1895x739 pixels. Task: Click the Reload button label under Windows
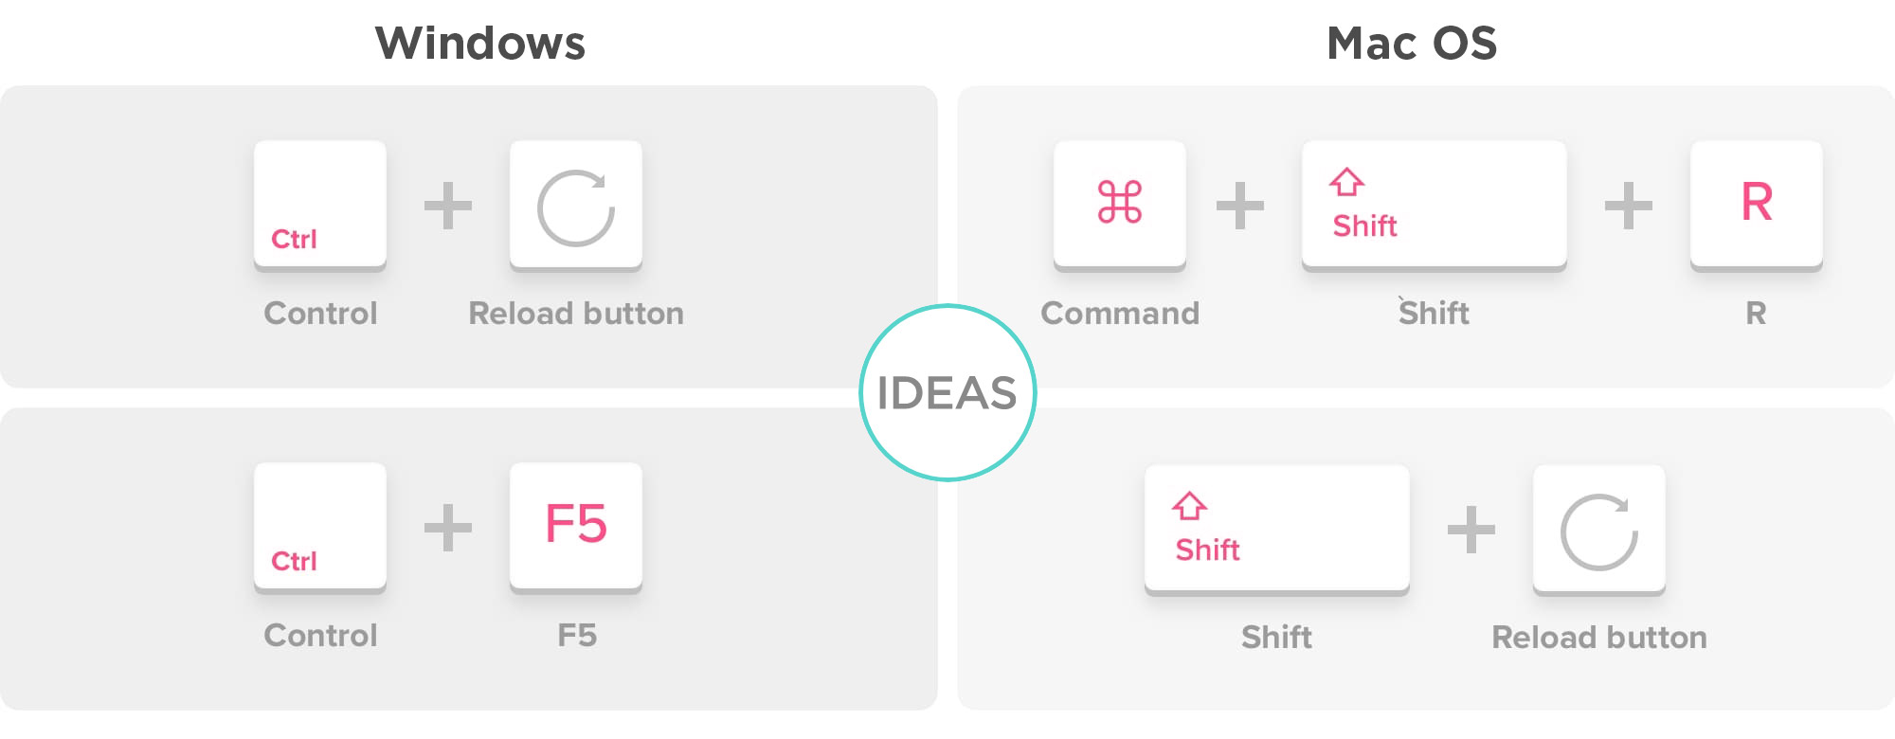coord(576,314)
